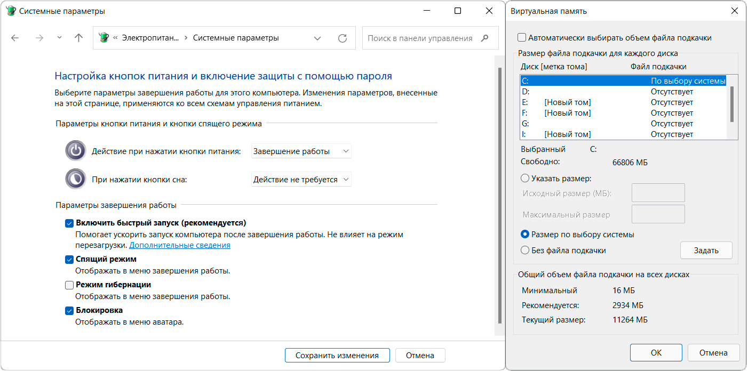Disable fast startup checkbox

(69, 223)
